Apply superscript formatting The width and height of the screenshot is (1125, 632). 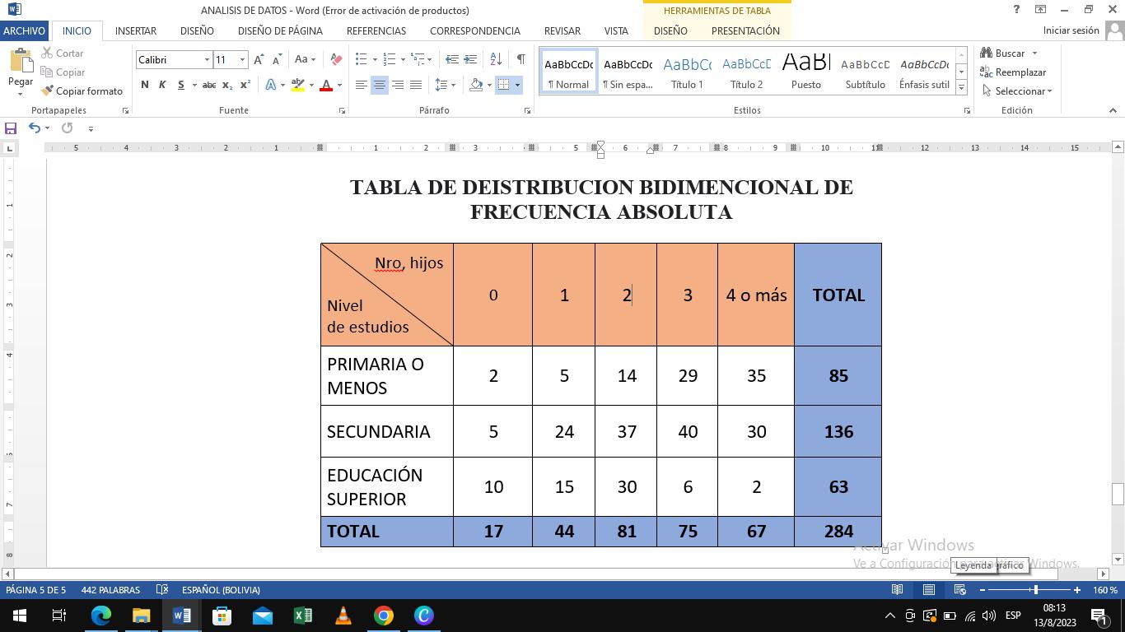tap(245, 85)
